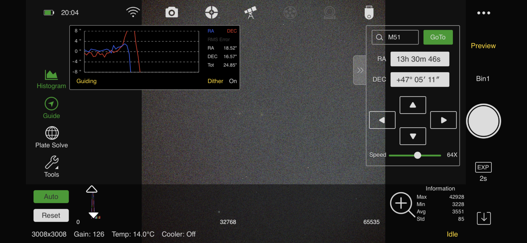
Task: Click the 32768 histogram axis label
Action: pos(228,222)
